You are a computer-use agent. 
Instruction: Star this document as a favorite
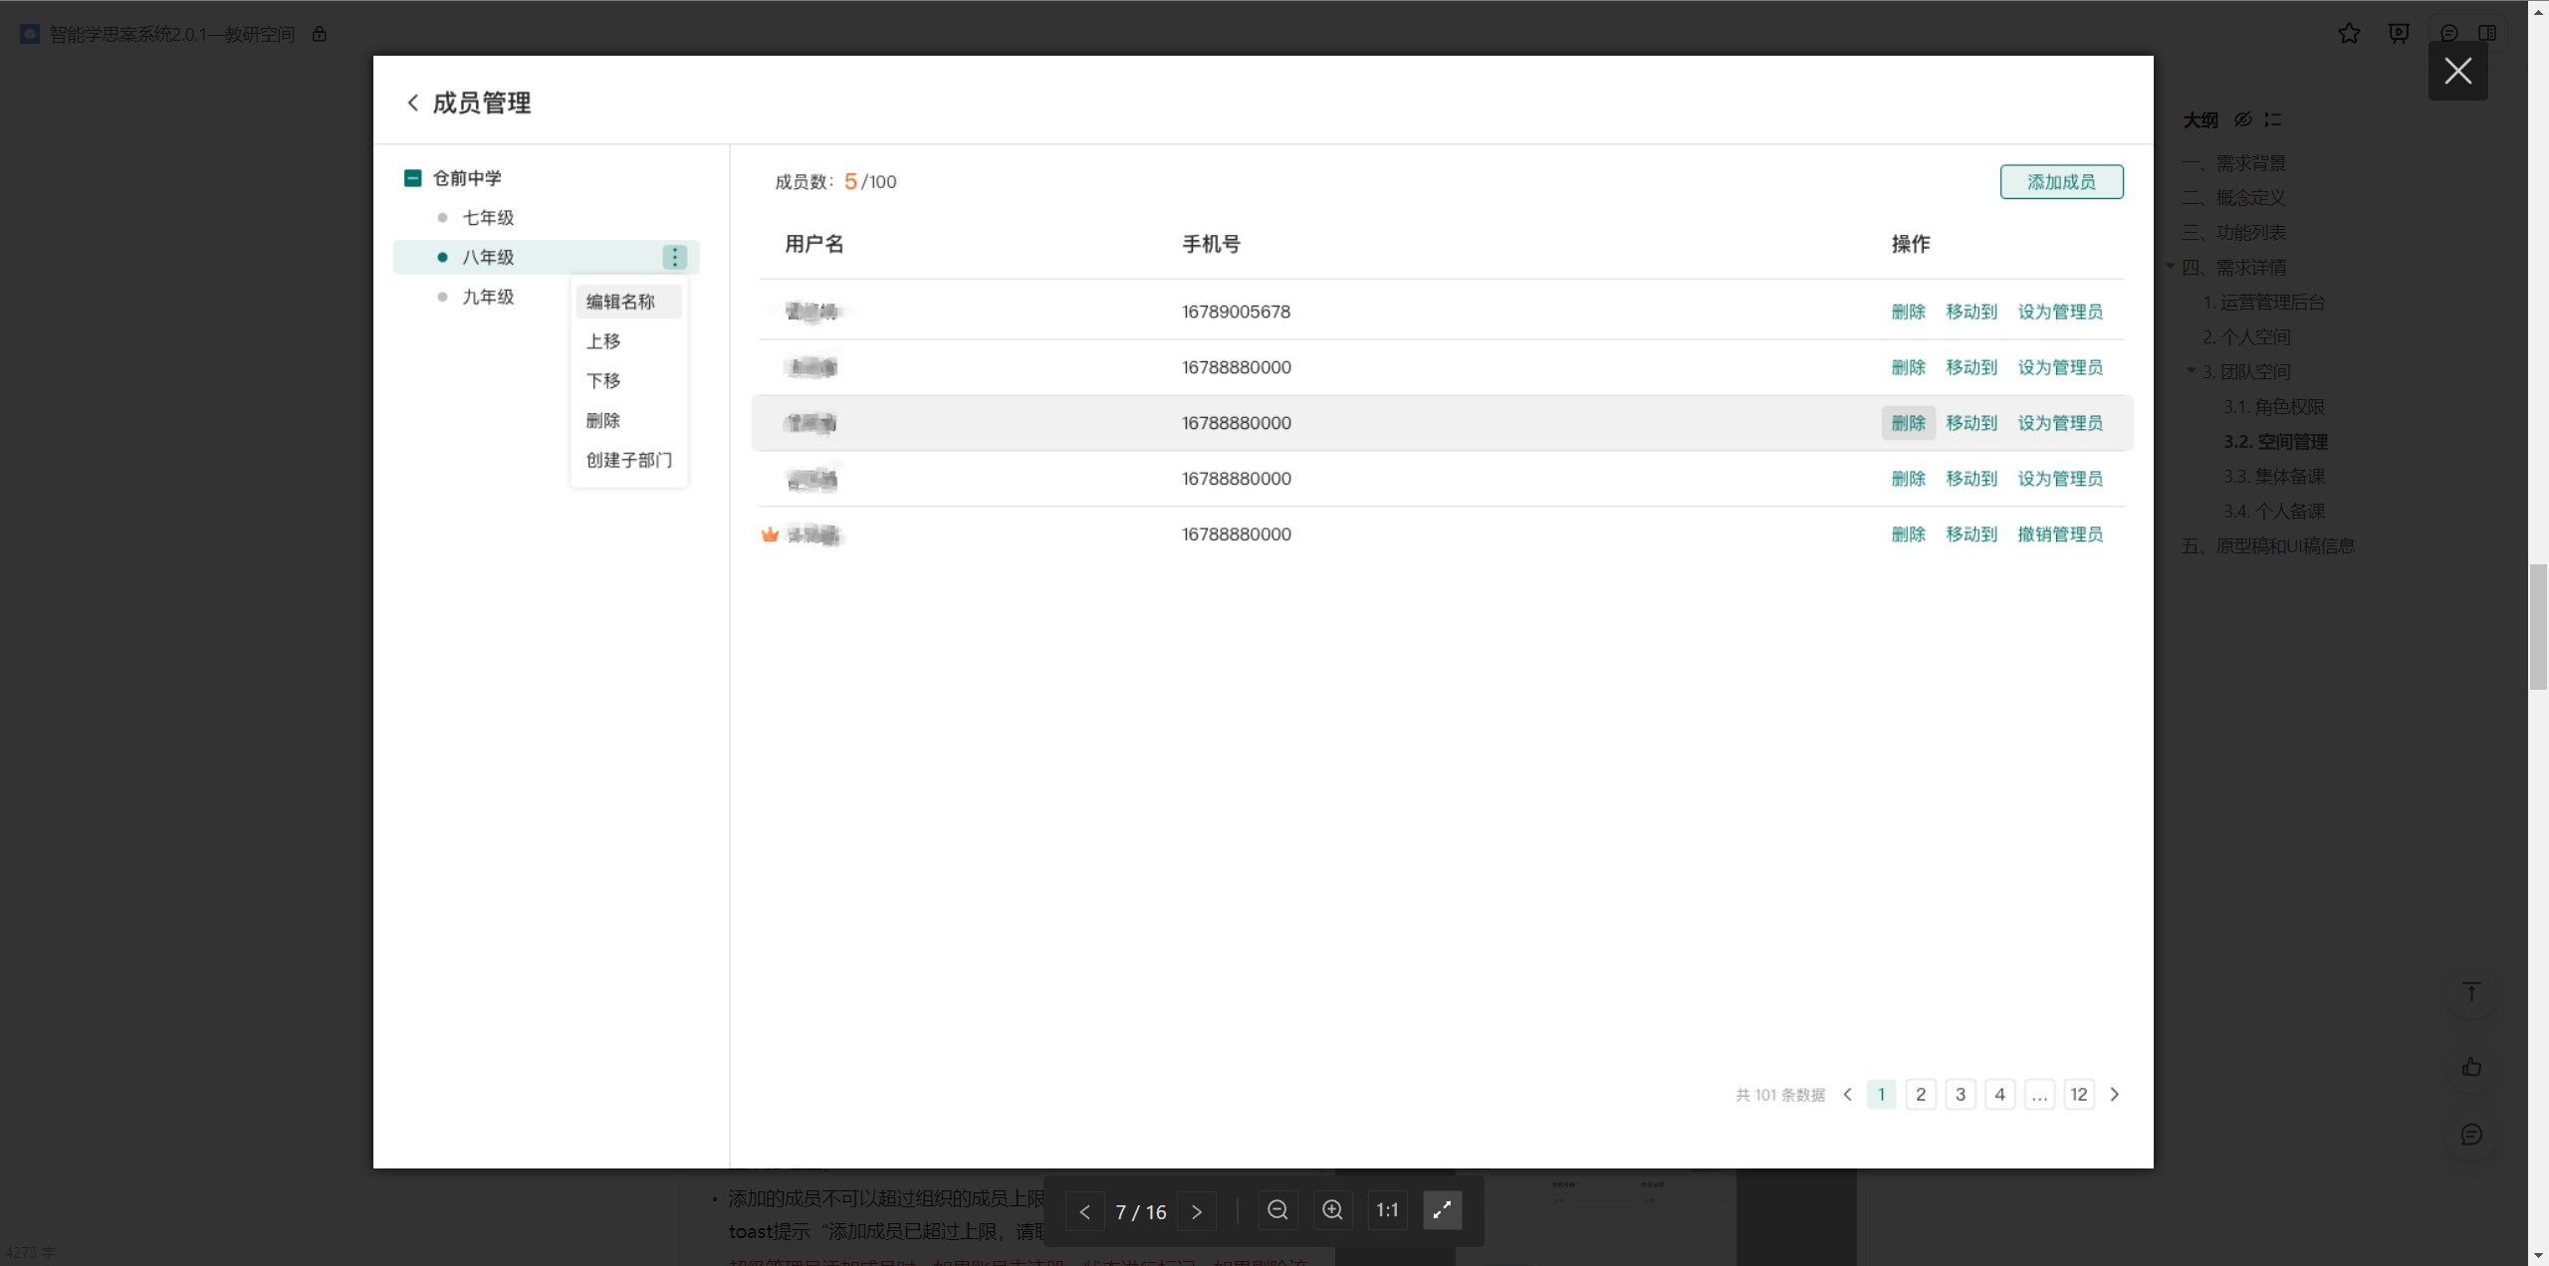2349,34
